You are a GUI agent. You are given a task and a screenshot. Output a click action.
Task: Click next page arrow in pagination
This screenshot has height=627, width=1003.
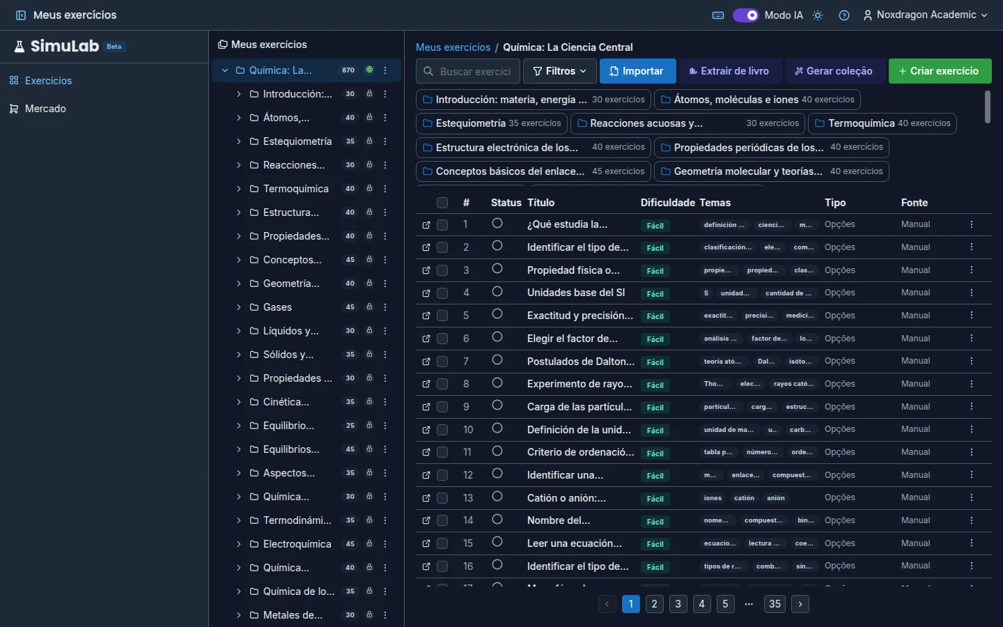tap(800, 604)
